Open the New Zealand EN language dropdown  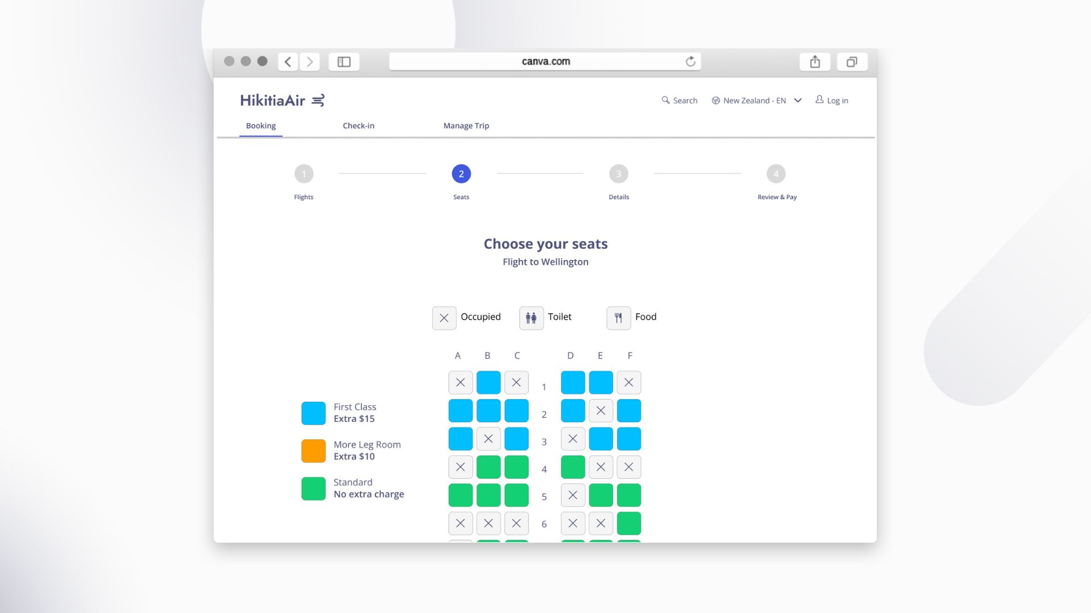(x=755, y=100)
